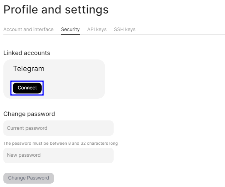
Task: Click the password length requirement hint
Action: click(60, 143)
